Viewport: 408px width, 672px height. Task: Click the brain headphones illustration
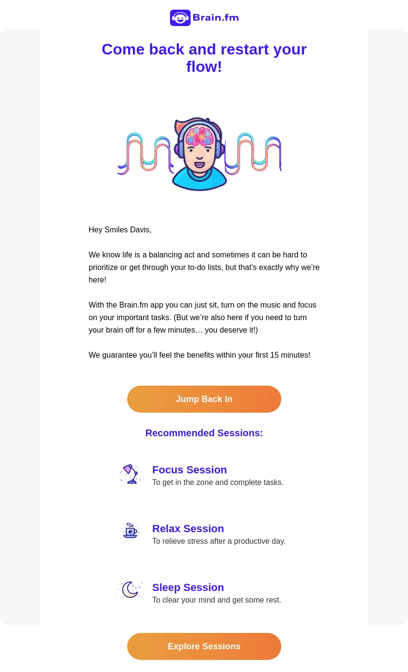pyautogui.click(x=199, y=153)
